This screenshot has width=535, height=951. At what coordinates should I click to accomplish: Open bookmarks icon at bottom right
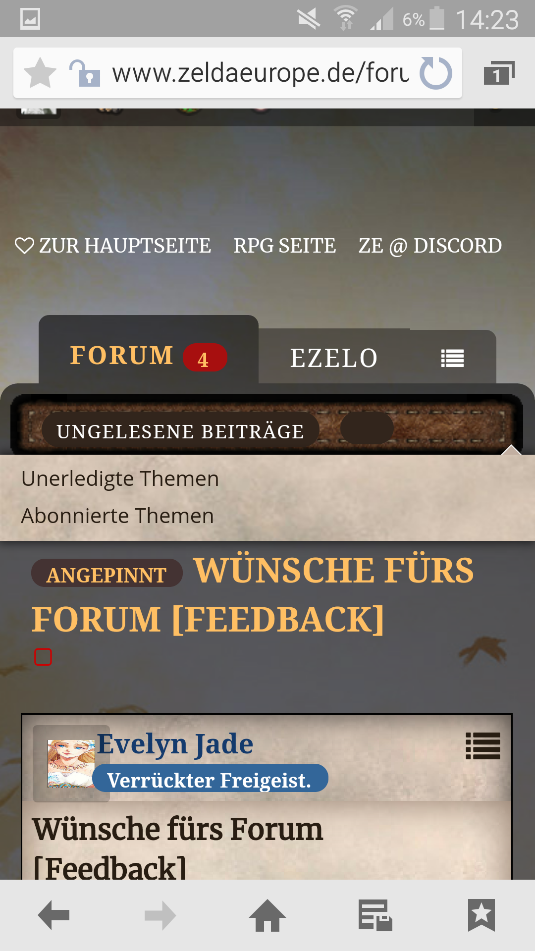(481, 915)
